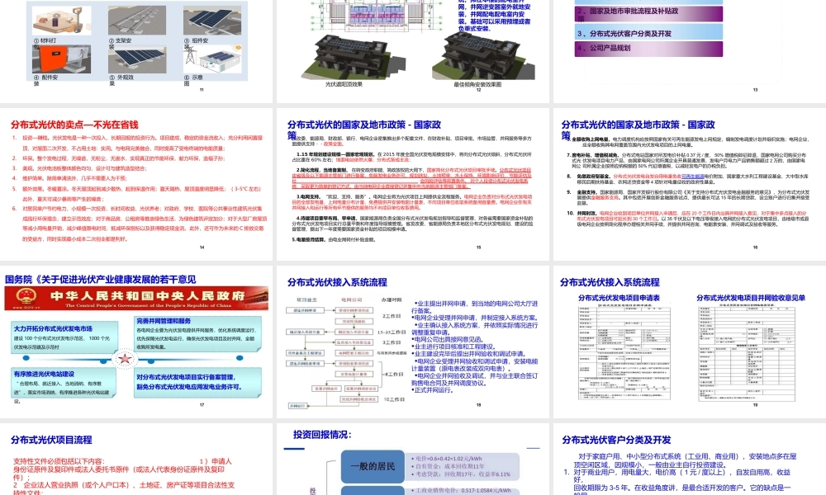826x495 pixels.
Task: Click the national emblem icon on the banner
Action: 26,296
